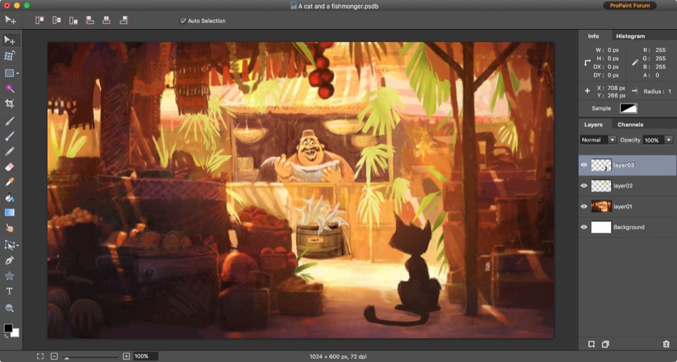Open the ProPaint Forum link

tap(629, 5)
